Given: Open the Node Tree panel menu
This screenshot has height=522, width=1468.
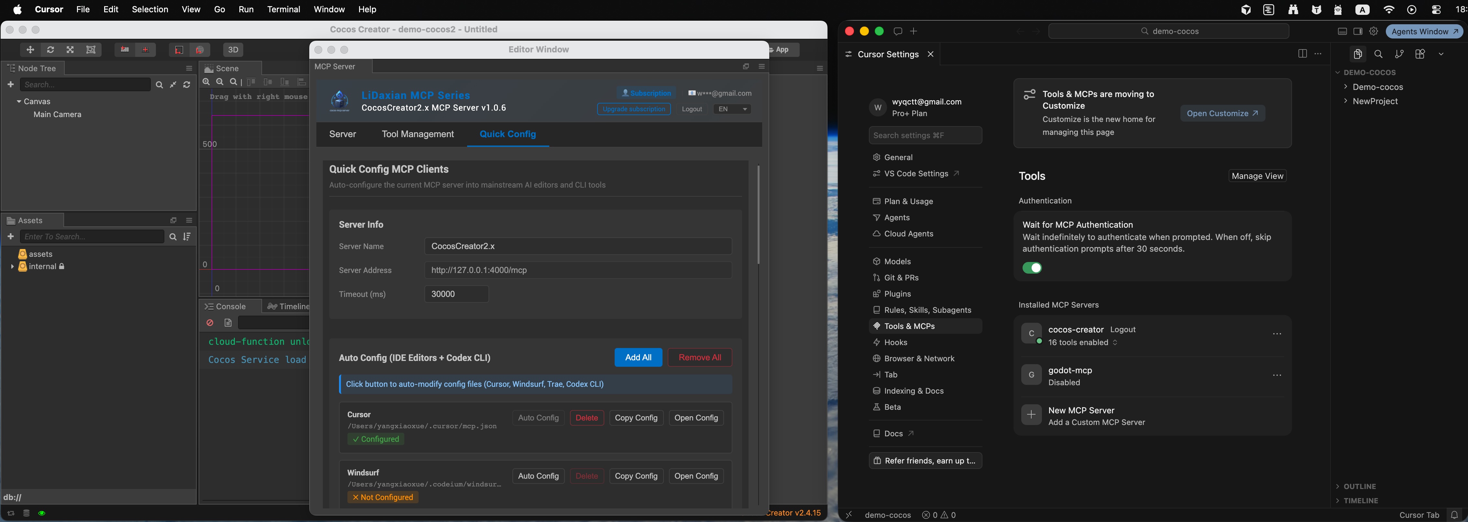Looking at the screenshot, I should 189,68.
